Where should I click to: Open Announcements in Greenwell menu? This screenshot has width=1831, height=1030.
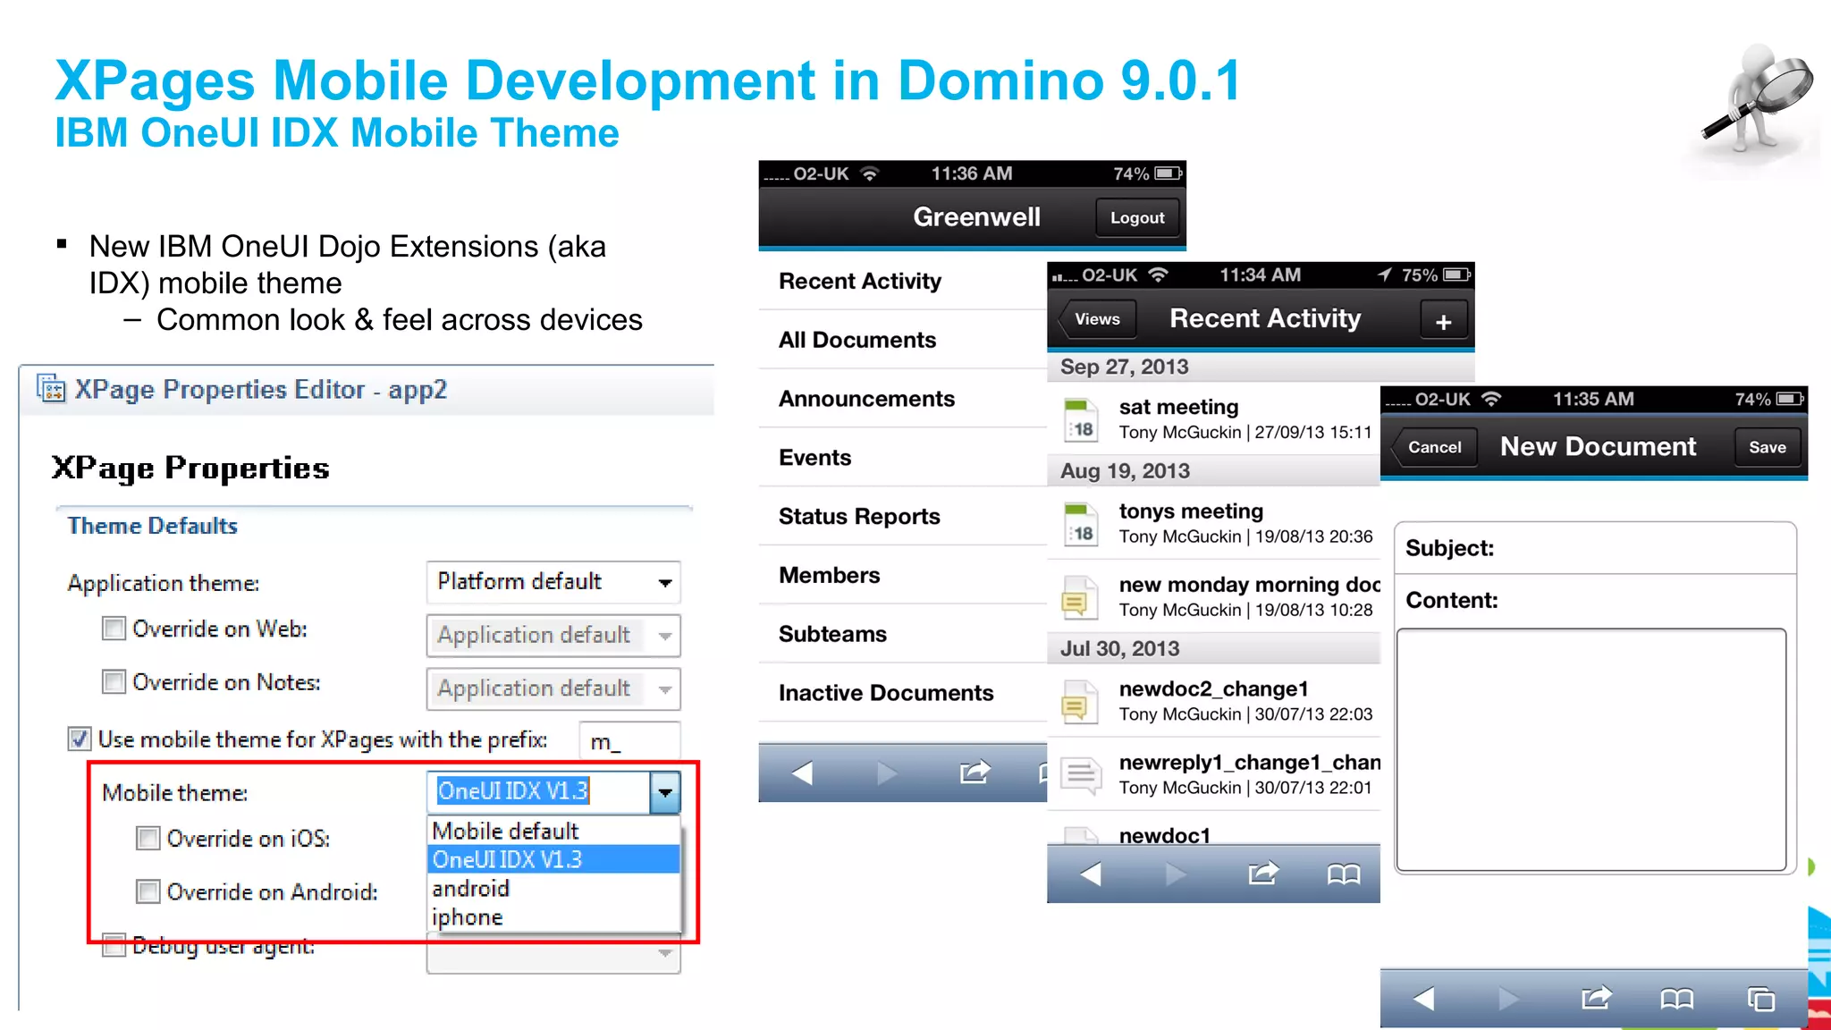[903, 399]
